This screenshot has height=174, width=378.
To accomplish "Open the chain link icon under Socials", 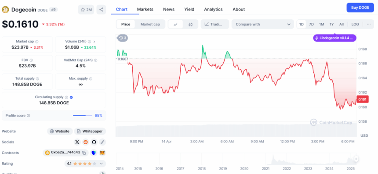I will [x=102, y=142].
